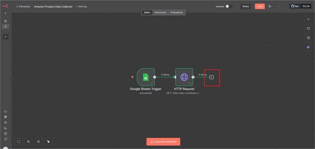Zoom out on the canvas
This screenshot has height=149, width=315.
point(38,142)
